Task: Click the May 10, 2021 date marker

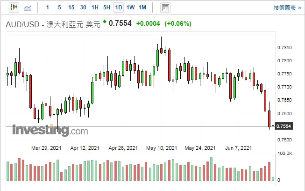Action: tap(162, 148)
